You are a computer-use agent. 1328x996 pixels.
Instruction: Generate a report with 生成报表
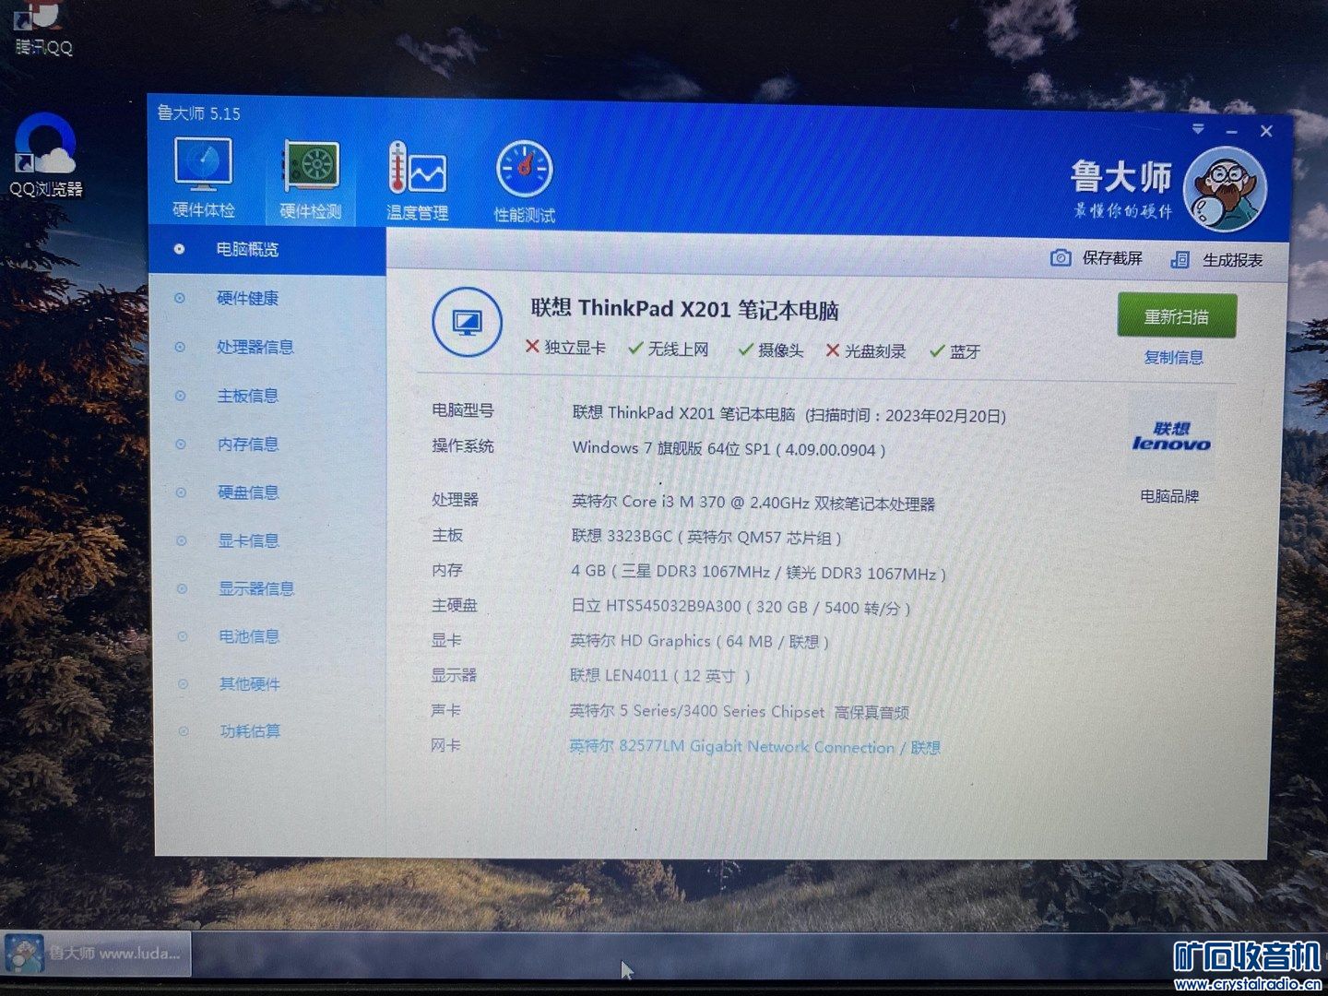[x=1216, y=260]
